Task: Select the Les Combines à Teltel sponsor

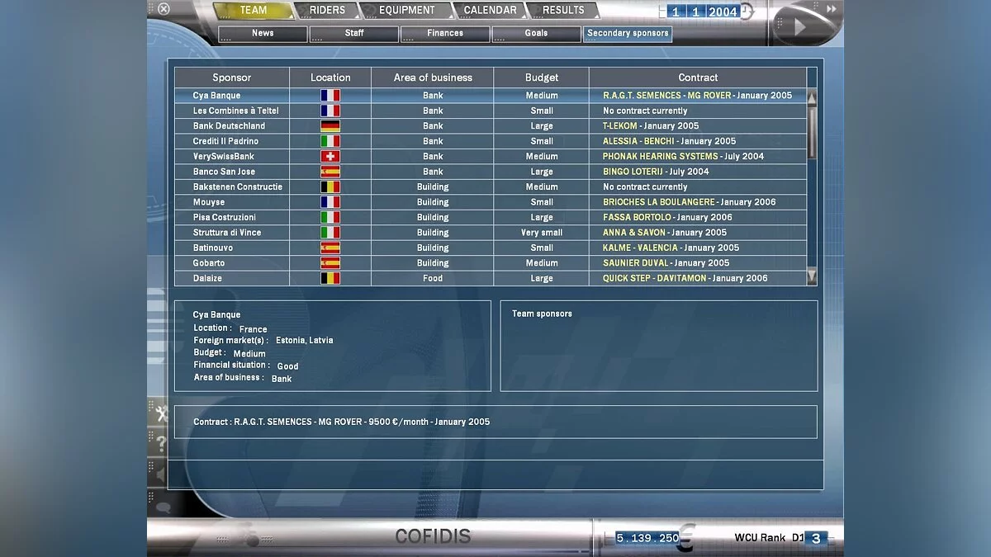Action: tap(491, 111)
